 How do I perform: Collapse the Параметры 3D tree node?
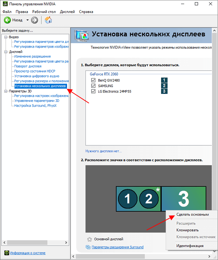coord(6,91)
